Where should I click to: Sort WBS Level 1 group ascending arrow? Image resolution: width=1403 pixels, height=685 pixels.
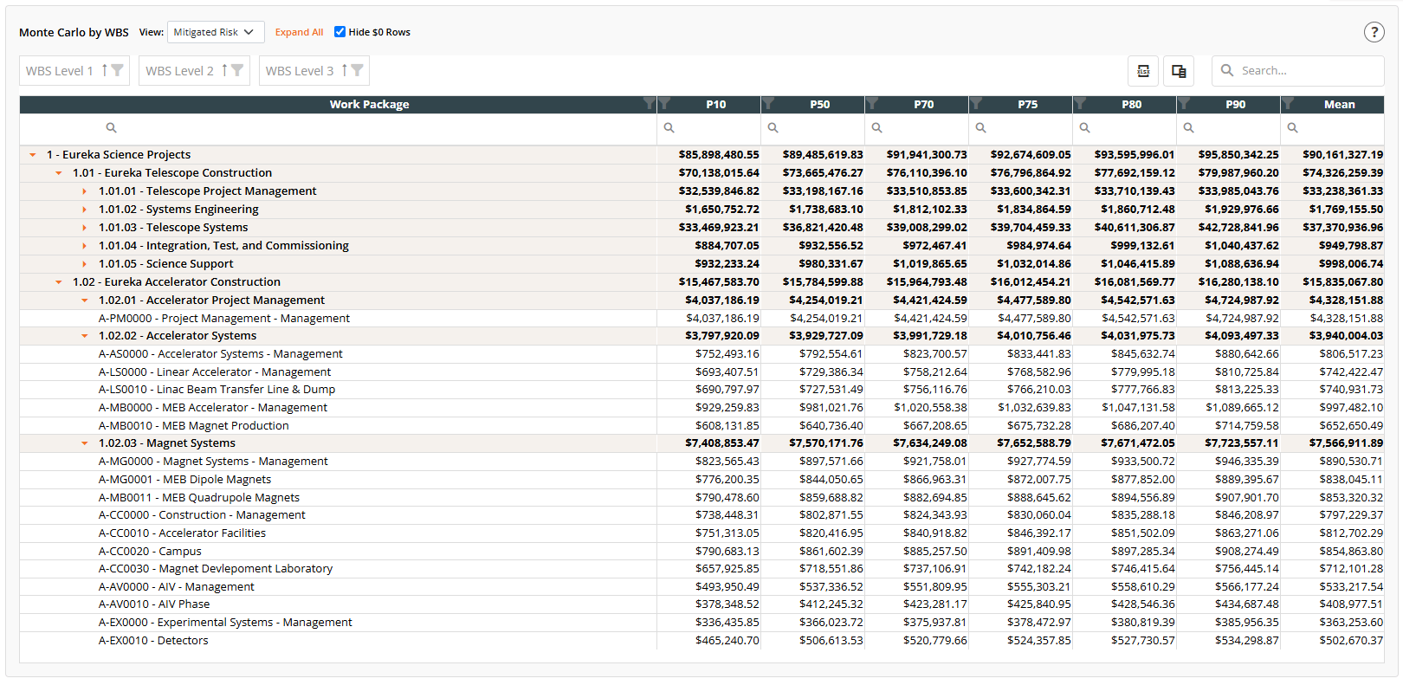pyautogui.click(x=104, y=70)
